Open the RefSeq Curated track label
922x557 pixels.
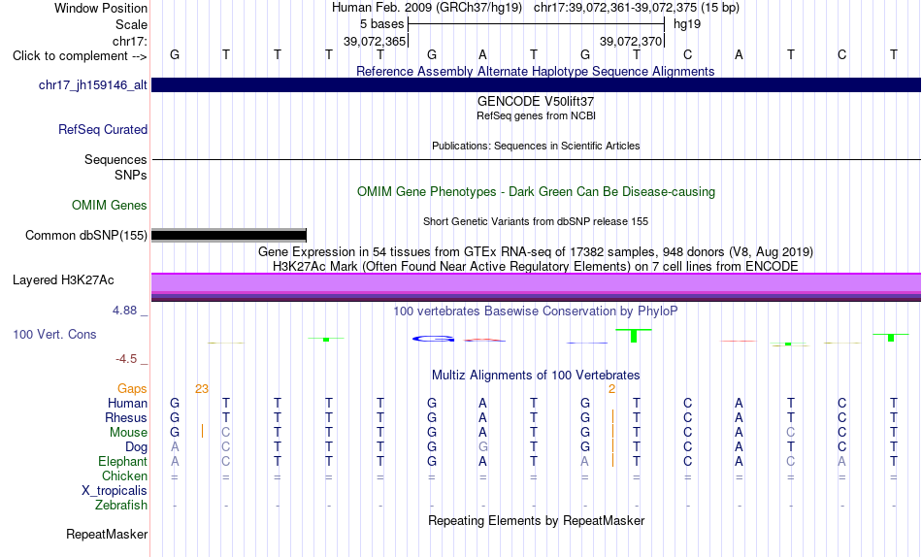click(103, 129)
